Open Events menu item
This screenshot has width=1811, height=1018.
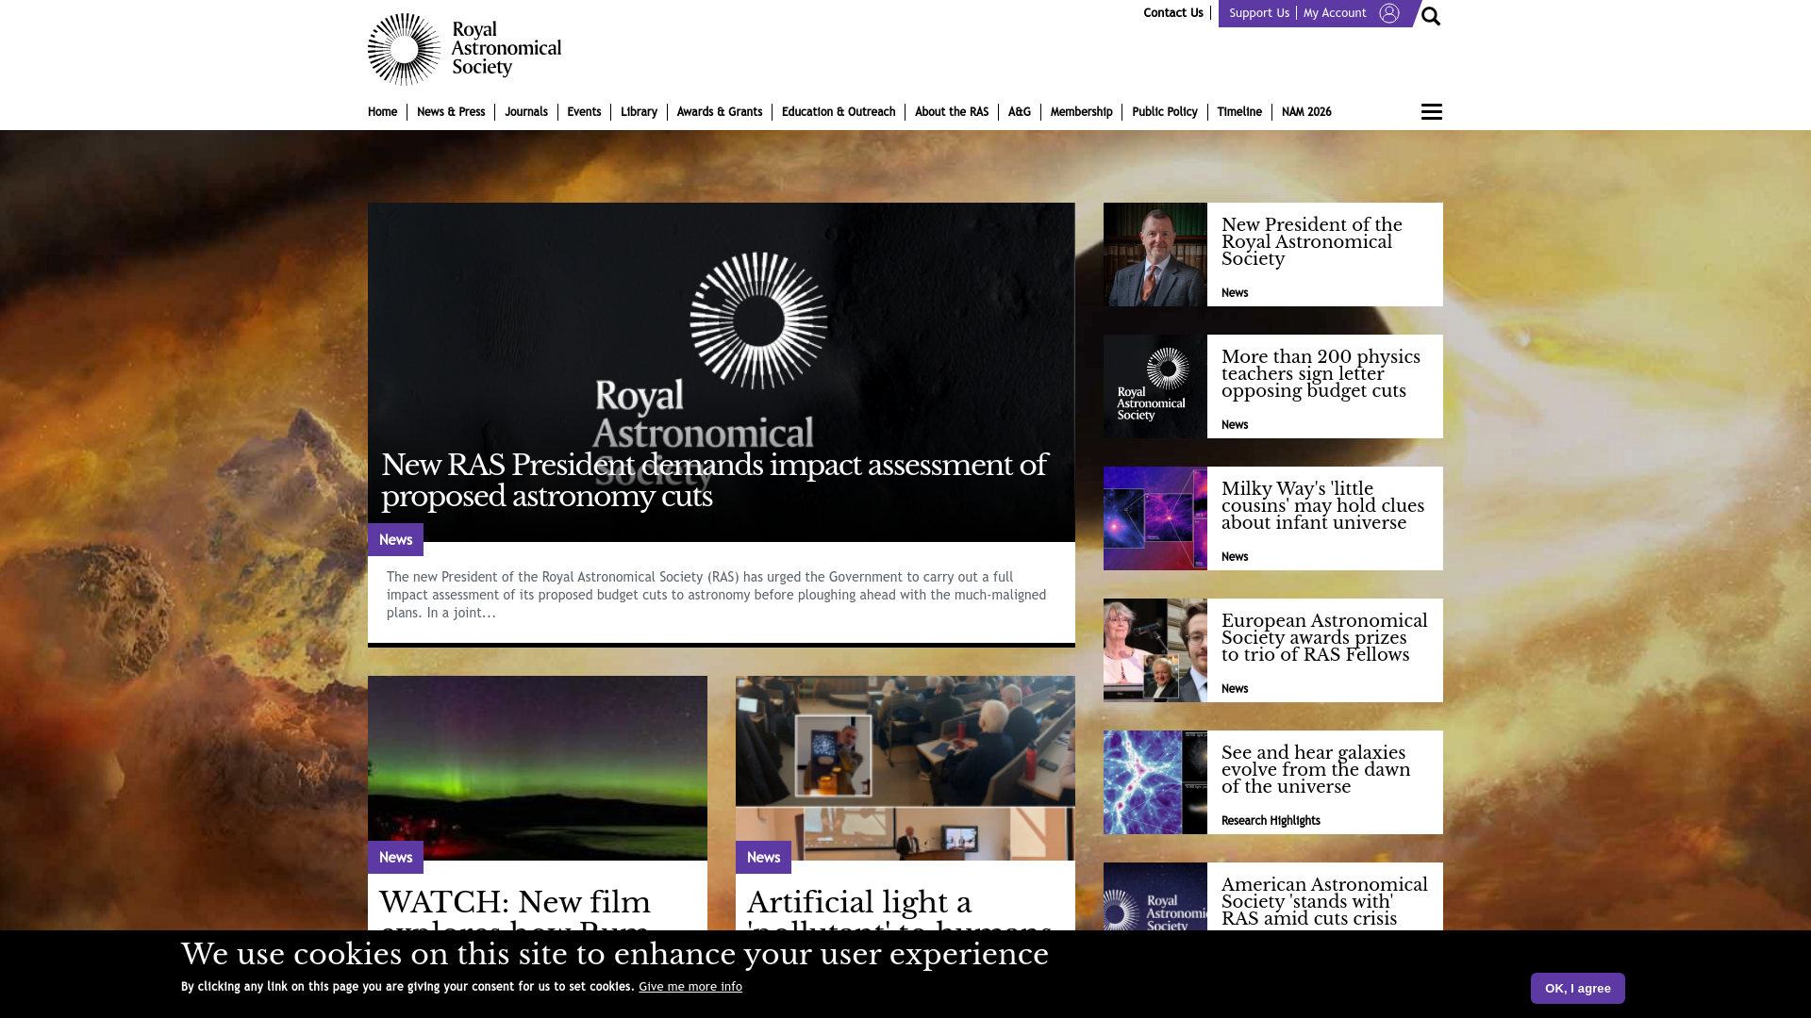[x=584, y=112]
